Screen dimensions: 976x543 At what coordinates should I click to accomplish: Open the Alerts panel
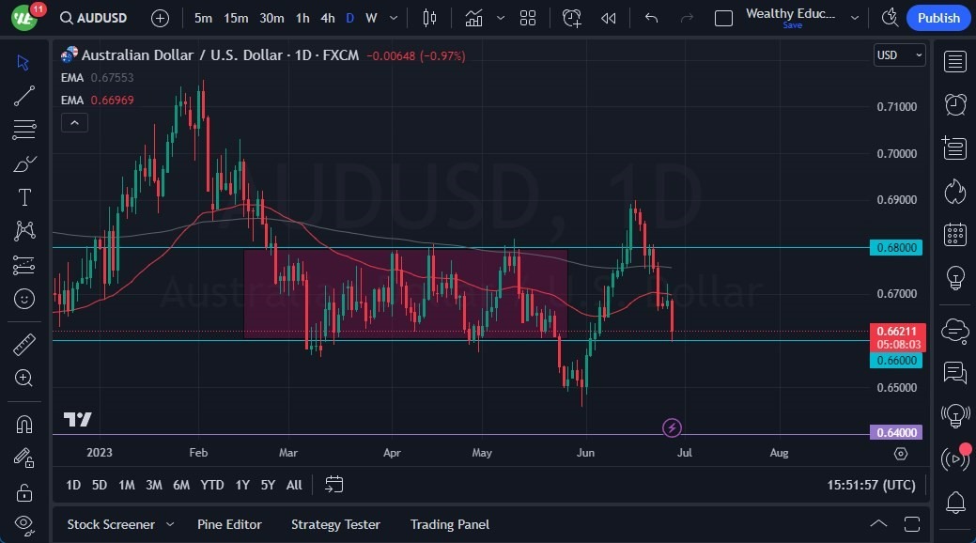point(954,104)
